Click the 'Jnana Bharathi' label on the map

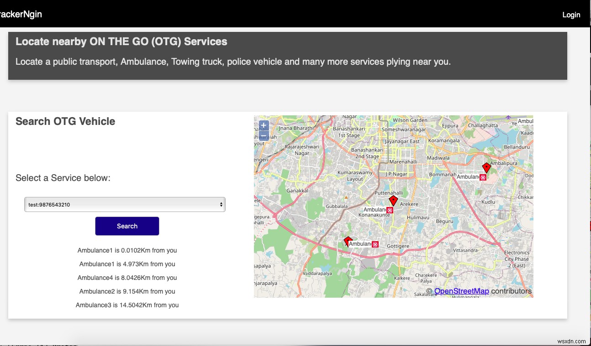point(296,128)
